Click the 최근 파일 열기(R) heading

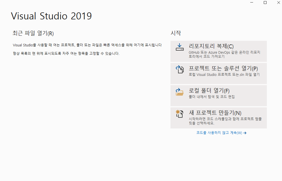click(x=33, y=33)
